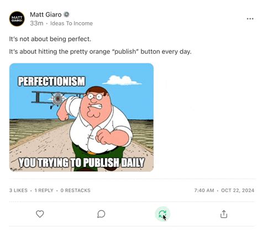Open the 0 RESTACKS count
Viewport: 262px width, 230px height.
75,190
